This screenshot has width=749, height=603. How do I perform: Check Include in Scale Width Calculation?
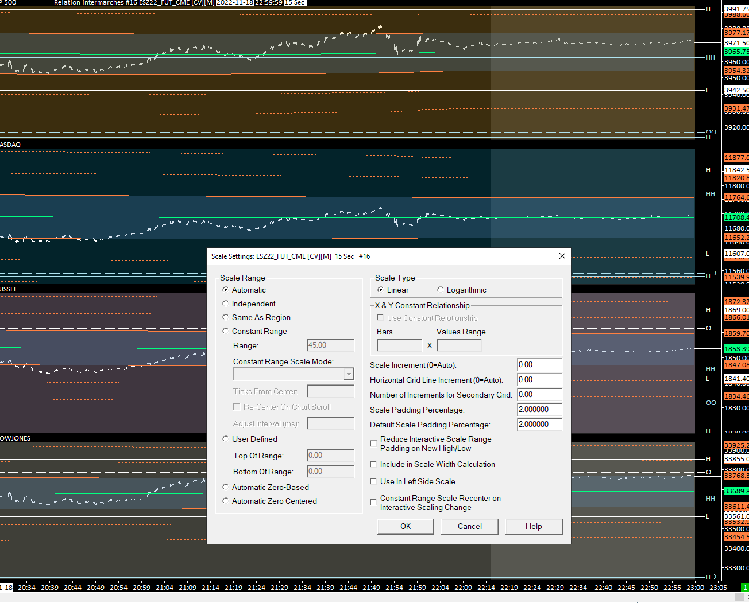[373, 464]
